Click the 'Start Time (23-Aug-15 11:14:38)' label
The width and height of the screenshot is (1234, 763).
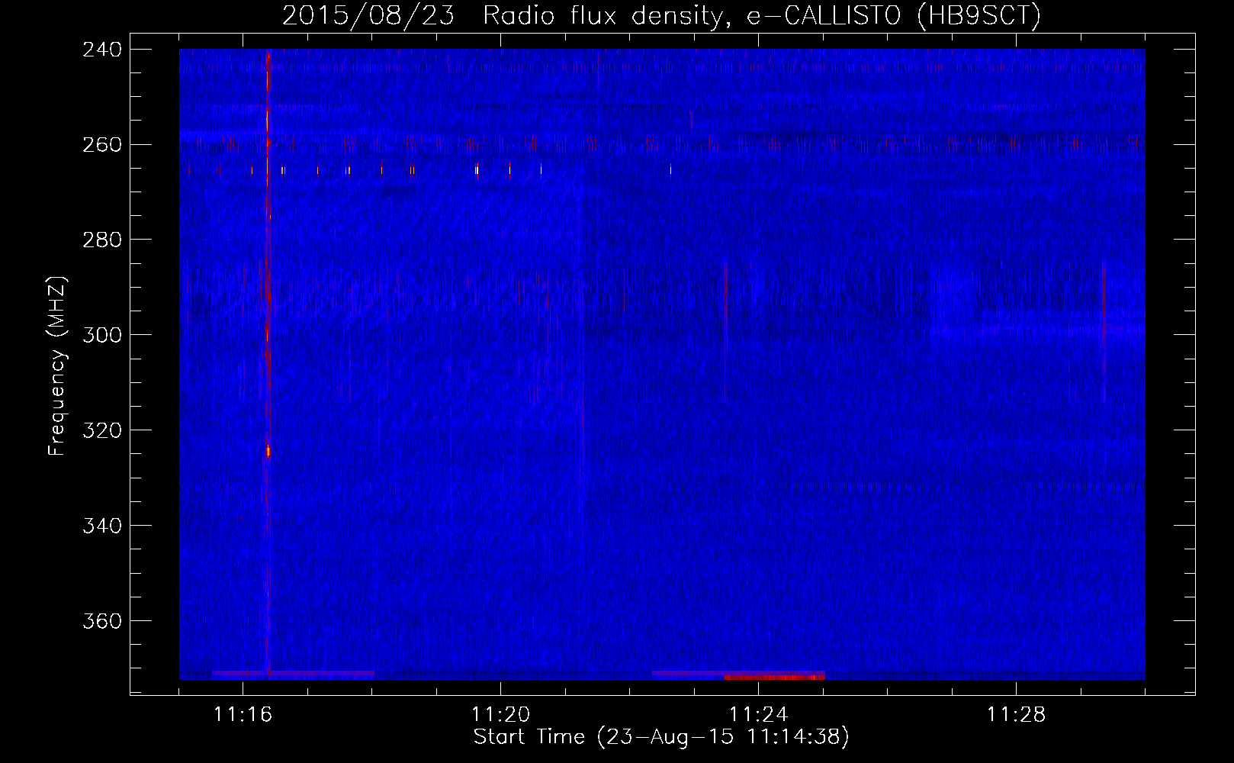tap(661, 737)
